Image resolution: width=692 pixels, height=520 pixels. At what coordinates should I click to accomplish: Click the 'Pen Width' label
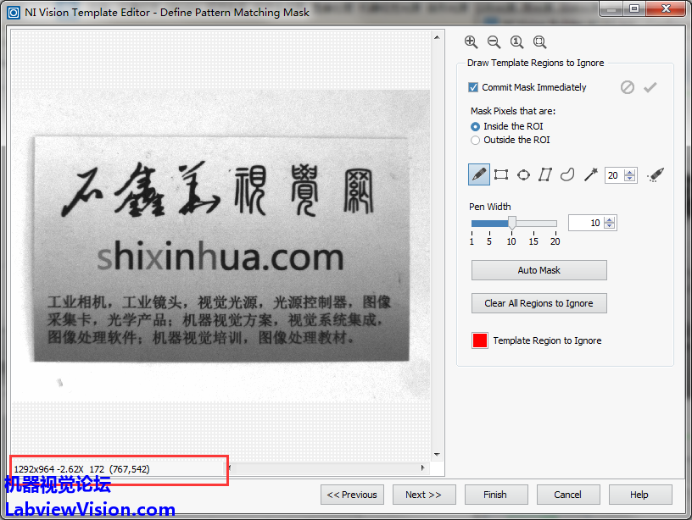click(490, 207)
